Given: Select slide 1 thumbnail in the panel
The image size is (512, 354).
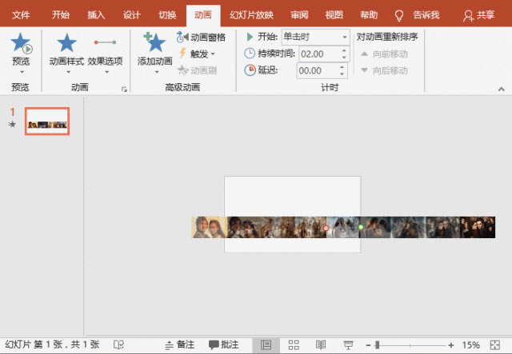Looking at the screenshot, I should click(x=47, y=121).
